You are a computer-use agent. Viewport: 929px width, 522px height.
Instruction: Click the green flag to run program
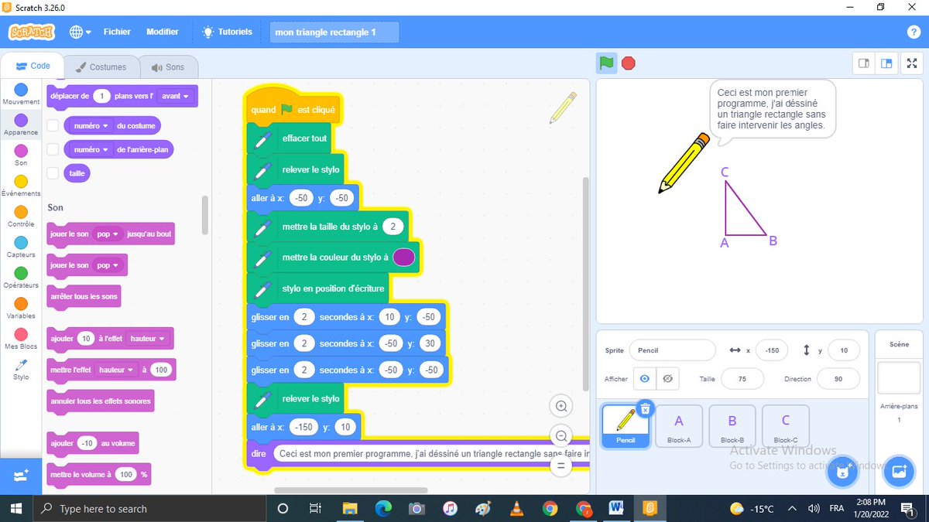click(x=607, y=63)
